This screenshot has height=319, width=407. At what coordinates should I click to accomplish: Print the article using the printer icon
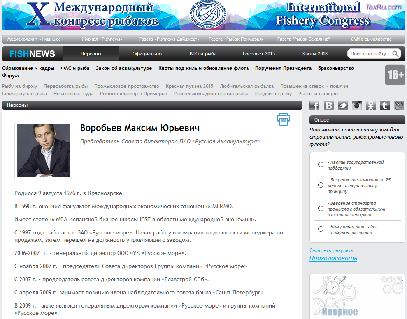(283, 119)
